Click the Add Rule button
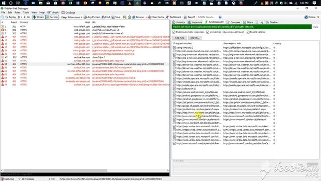The width and height of the screenshot is (321, 181). pyautogui.click(x=180, y=38)
